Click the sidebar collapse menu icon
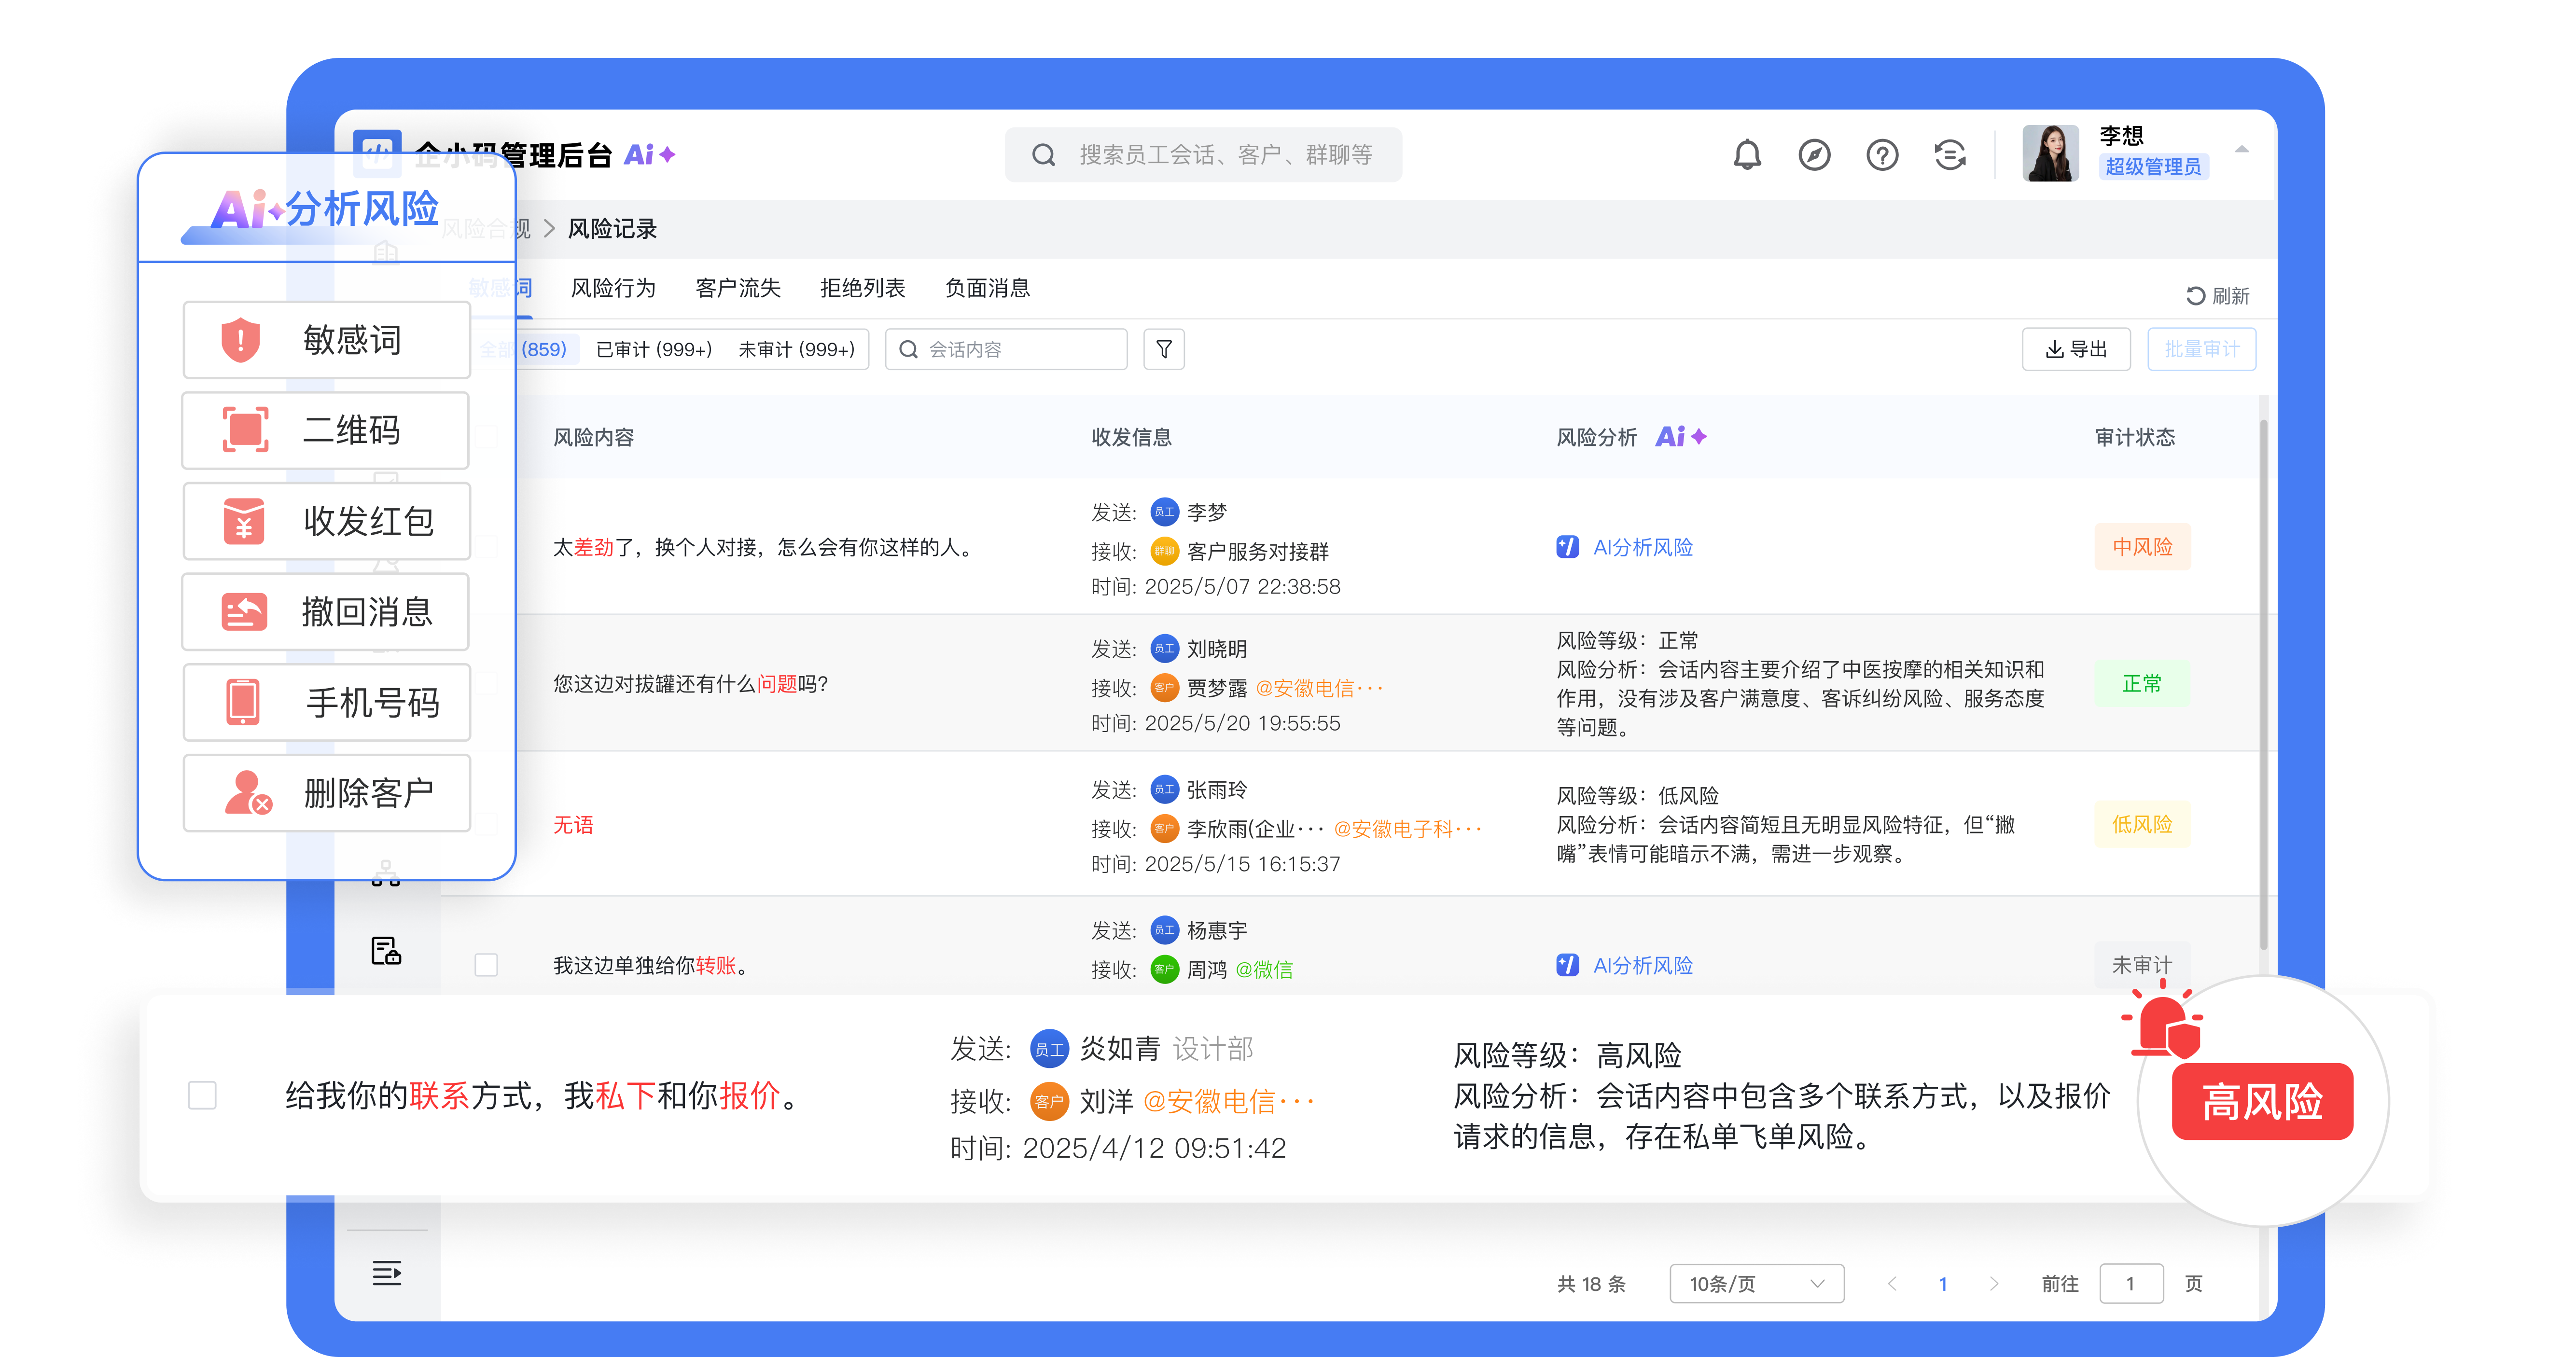The image size is (2576, 1357). tap(387, 1273)
